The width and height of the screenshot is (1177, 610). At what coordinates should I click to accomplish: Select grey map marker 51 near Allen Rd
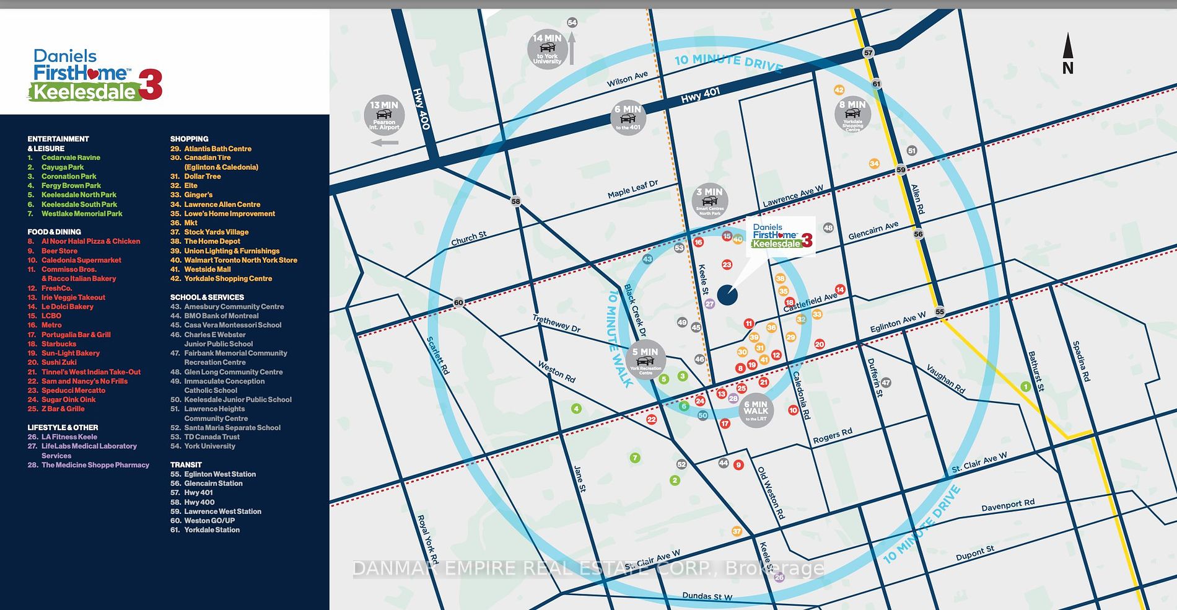[x=911, y=151]
